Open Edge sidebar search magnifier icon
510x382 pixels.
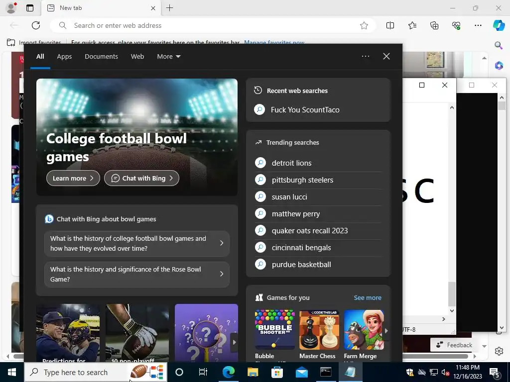click(498, 45)
